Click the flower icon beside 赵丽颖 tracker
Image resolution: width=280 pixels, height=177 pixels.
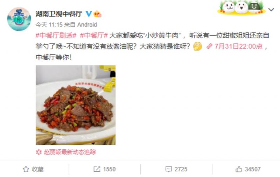tap(39, 152)
